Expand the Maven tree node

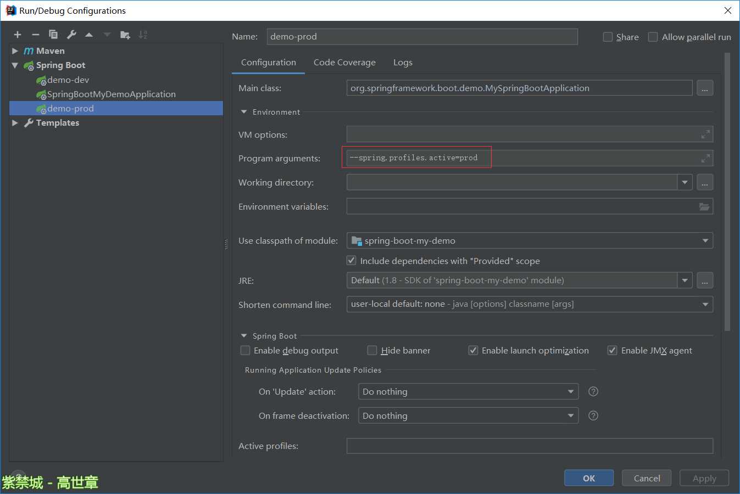[x=15, y=50]
